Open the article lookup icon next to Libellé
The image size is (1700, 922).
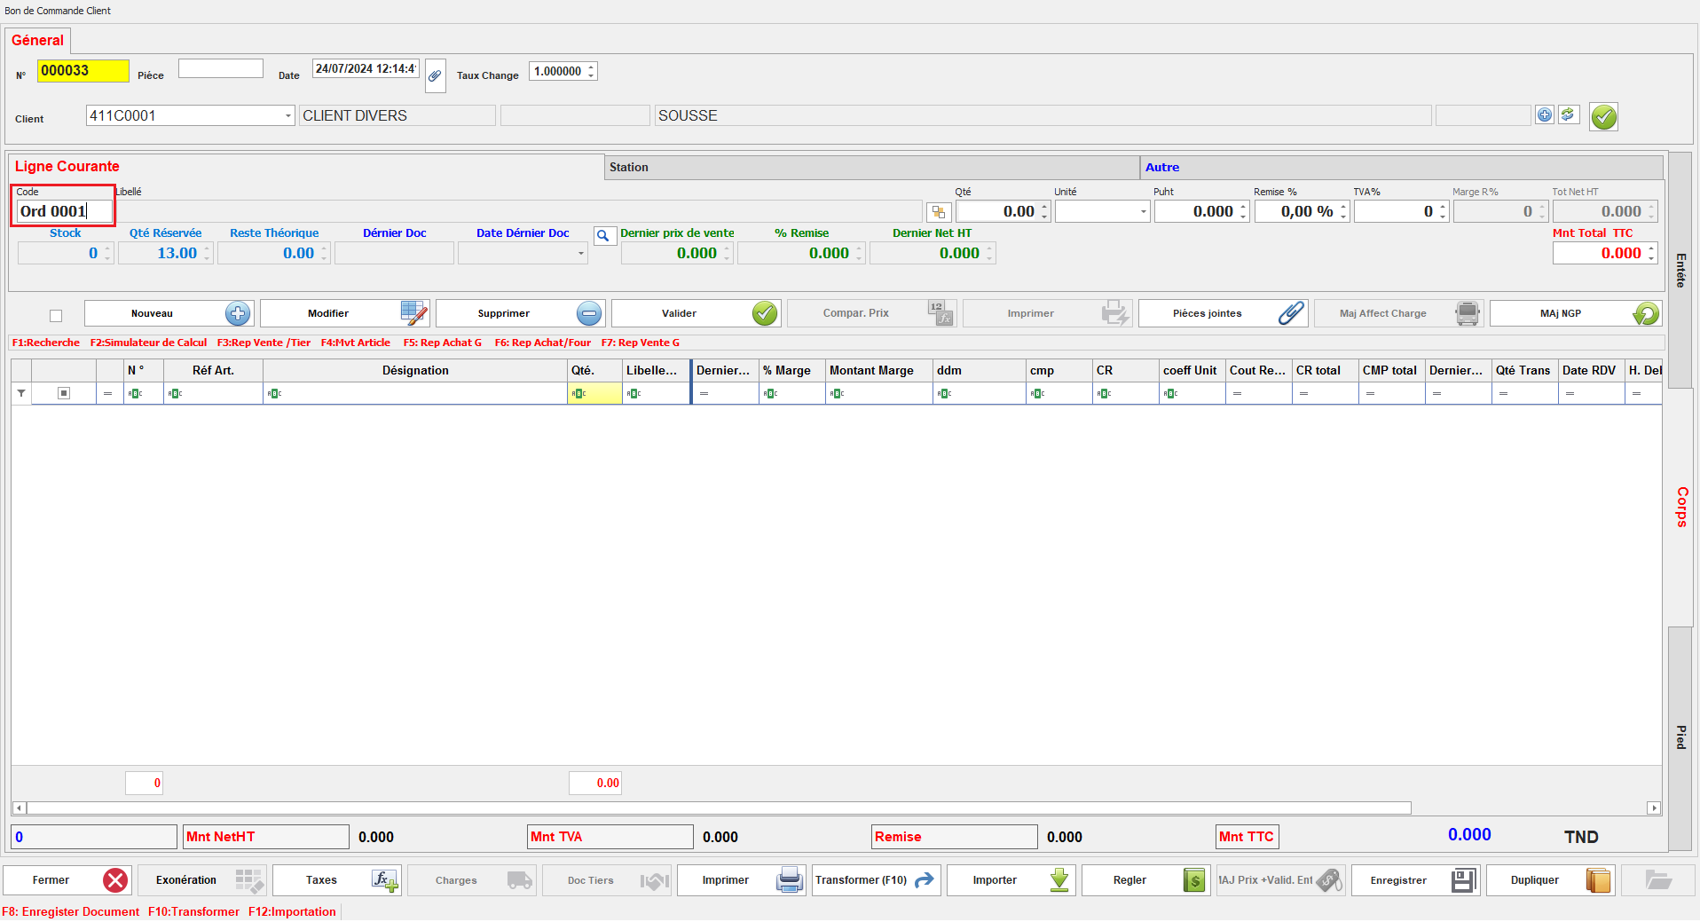[x=939, y=212]
